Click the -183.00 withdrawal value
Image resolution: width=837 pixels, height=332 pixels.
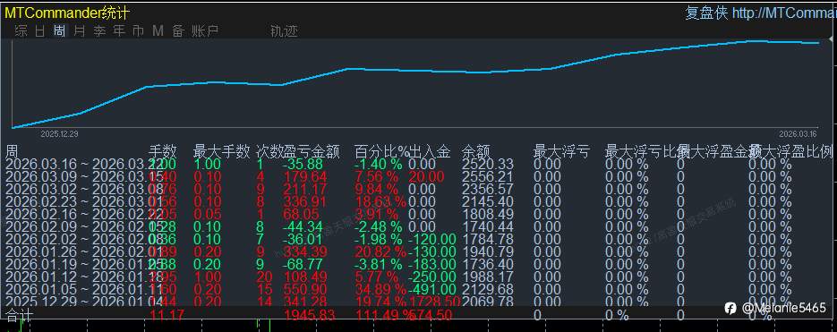(432, 264)
